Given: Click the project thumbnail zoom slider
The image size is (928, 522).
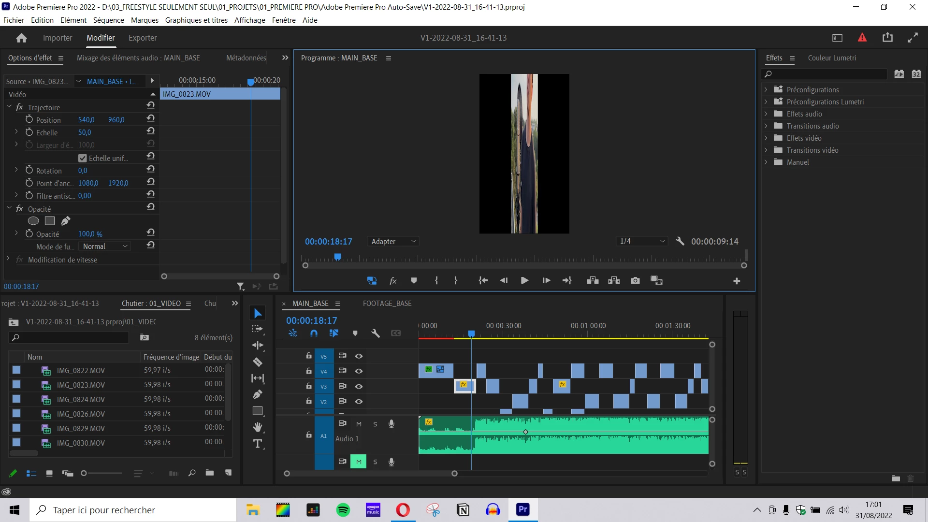Looking at the screenshot, I should 85,473.
